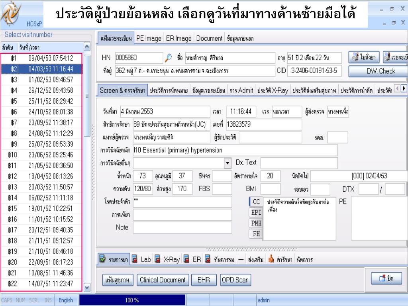Open the ER bottom tab

pyautogui.click(x=193, y=259)
